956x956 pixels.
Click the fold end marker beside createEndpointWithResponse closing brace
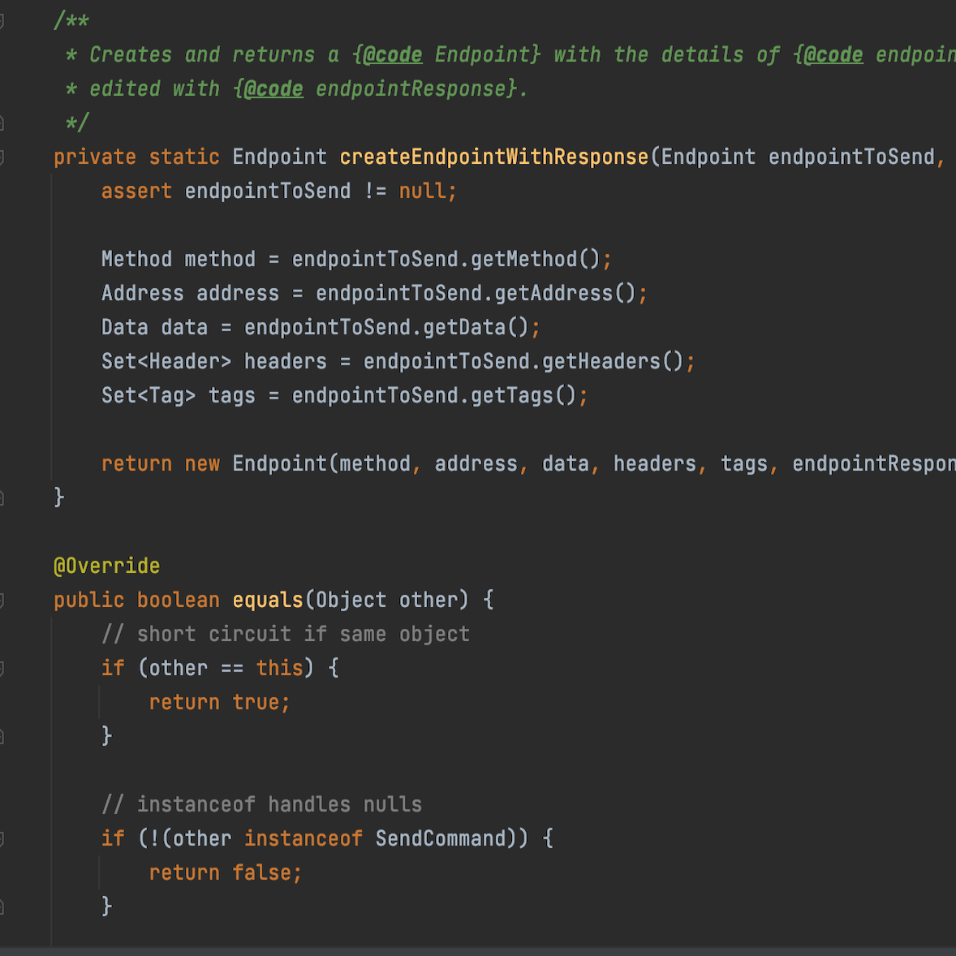pos(2,498)
